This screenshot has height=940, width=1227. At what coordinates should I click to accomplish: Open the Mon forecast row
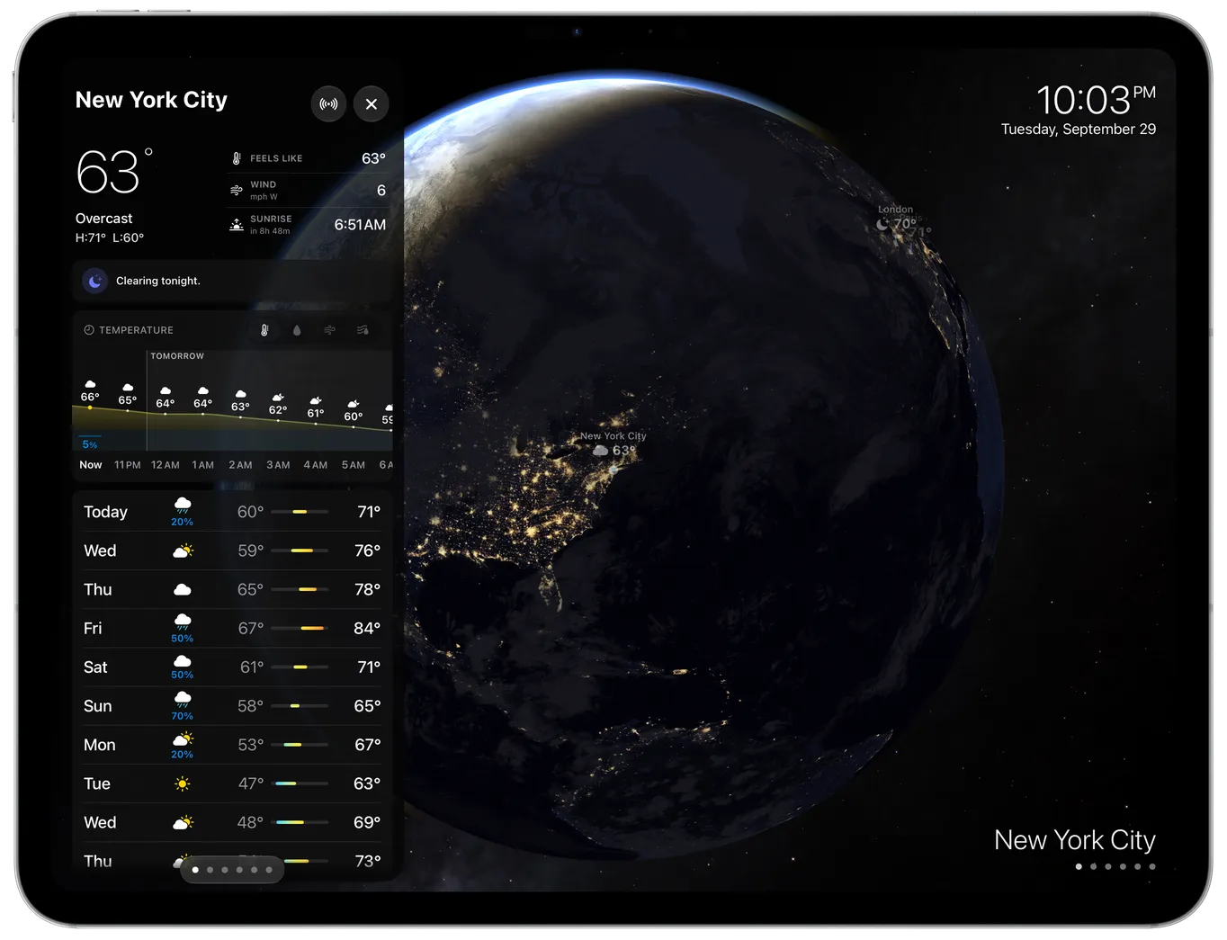click(232, 745)
